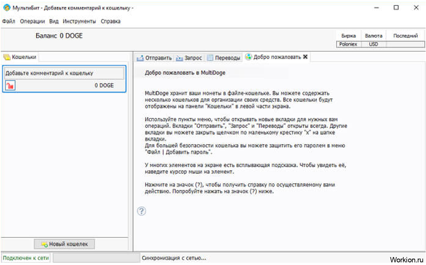This screenshot has height=265, width=426.
Task: Click the Подключен к сети status indicator
Action: click(26, 258)
